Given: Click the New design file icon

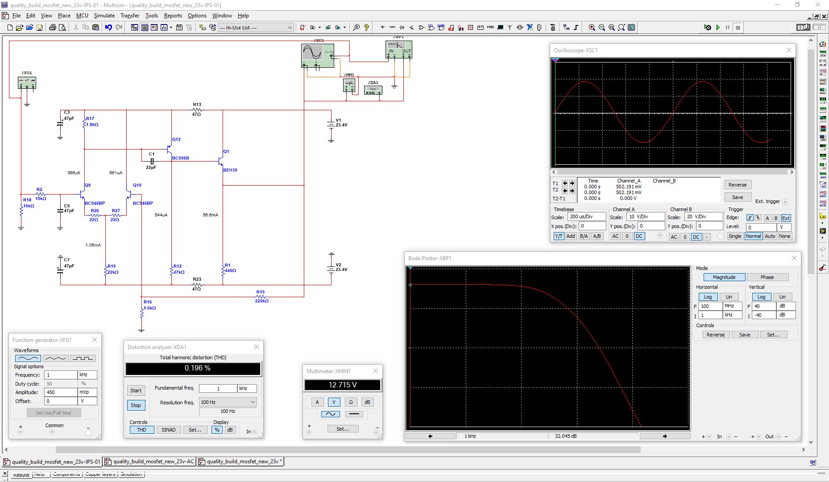Looking at the screenshot, I should click(10, 28).
